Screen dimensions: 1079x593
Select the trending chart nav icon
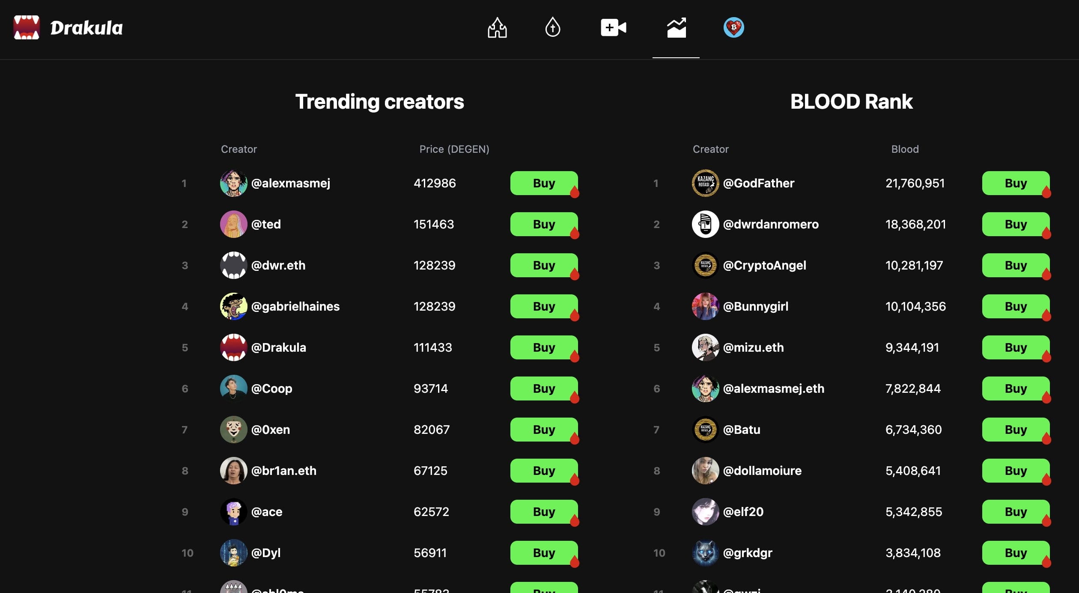click(676, 28)
